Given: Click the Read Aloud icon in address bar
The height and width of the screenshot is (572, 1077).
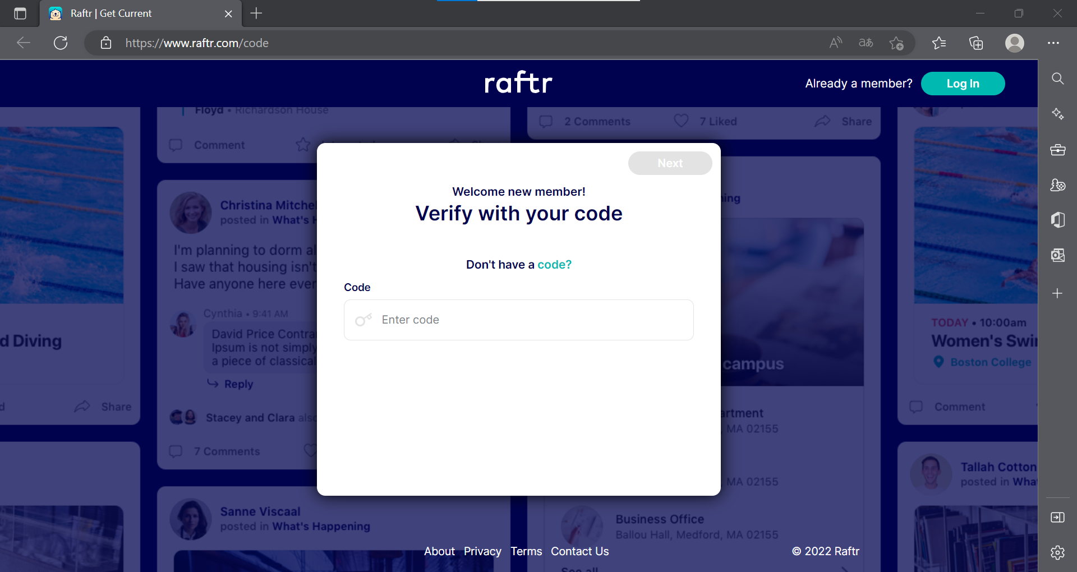Looking at the screenshot, I should (836, 43).
